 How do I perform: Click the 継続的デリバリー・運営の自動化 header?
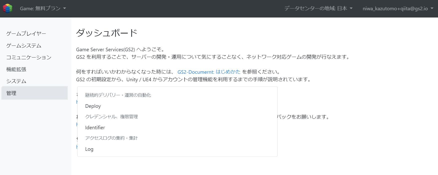point(118,95)
